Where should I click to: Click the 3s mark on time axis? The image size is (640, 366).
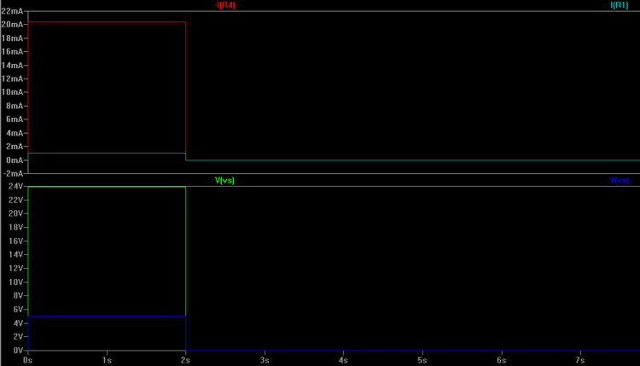tap(265, 359)
